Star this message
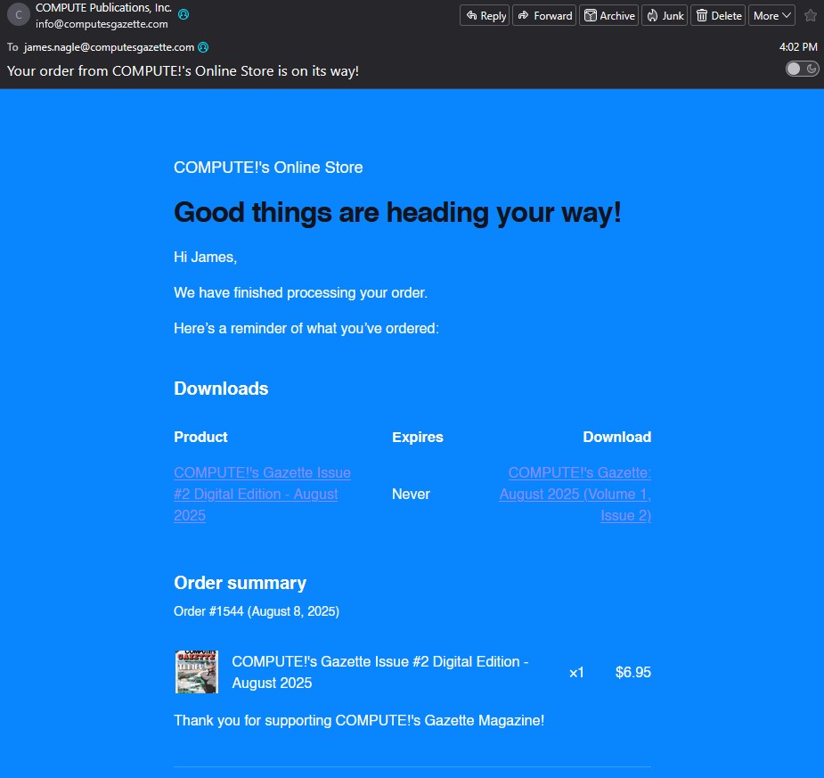This screenshot has height=778, width=824. coord(811,16)
